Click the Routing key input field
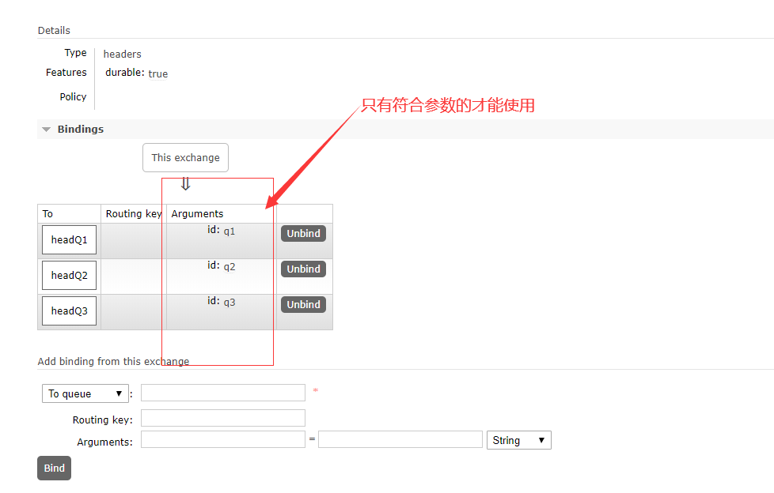The height and width of the screenshot is (493, 774). [x=222, y=417]
